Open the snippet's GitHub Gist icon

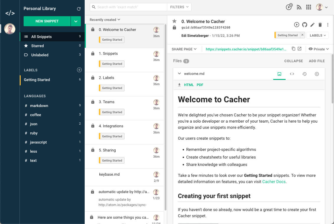[x=304, y=25]
